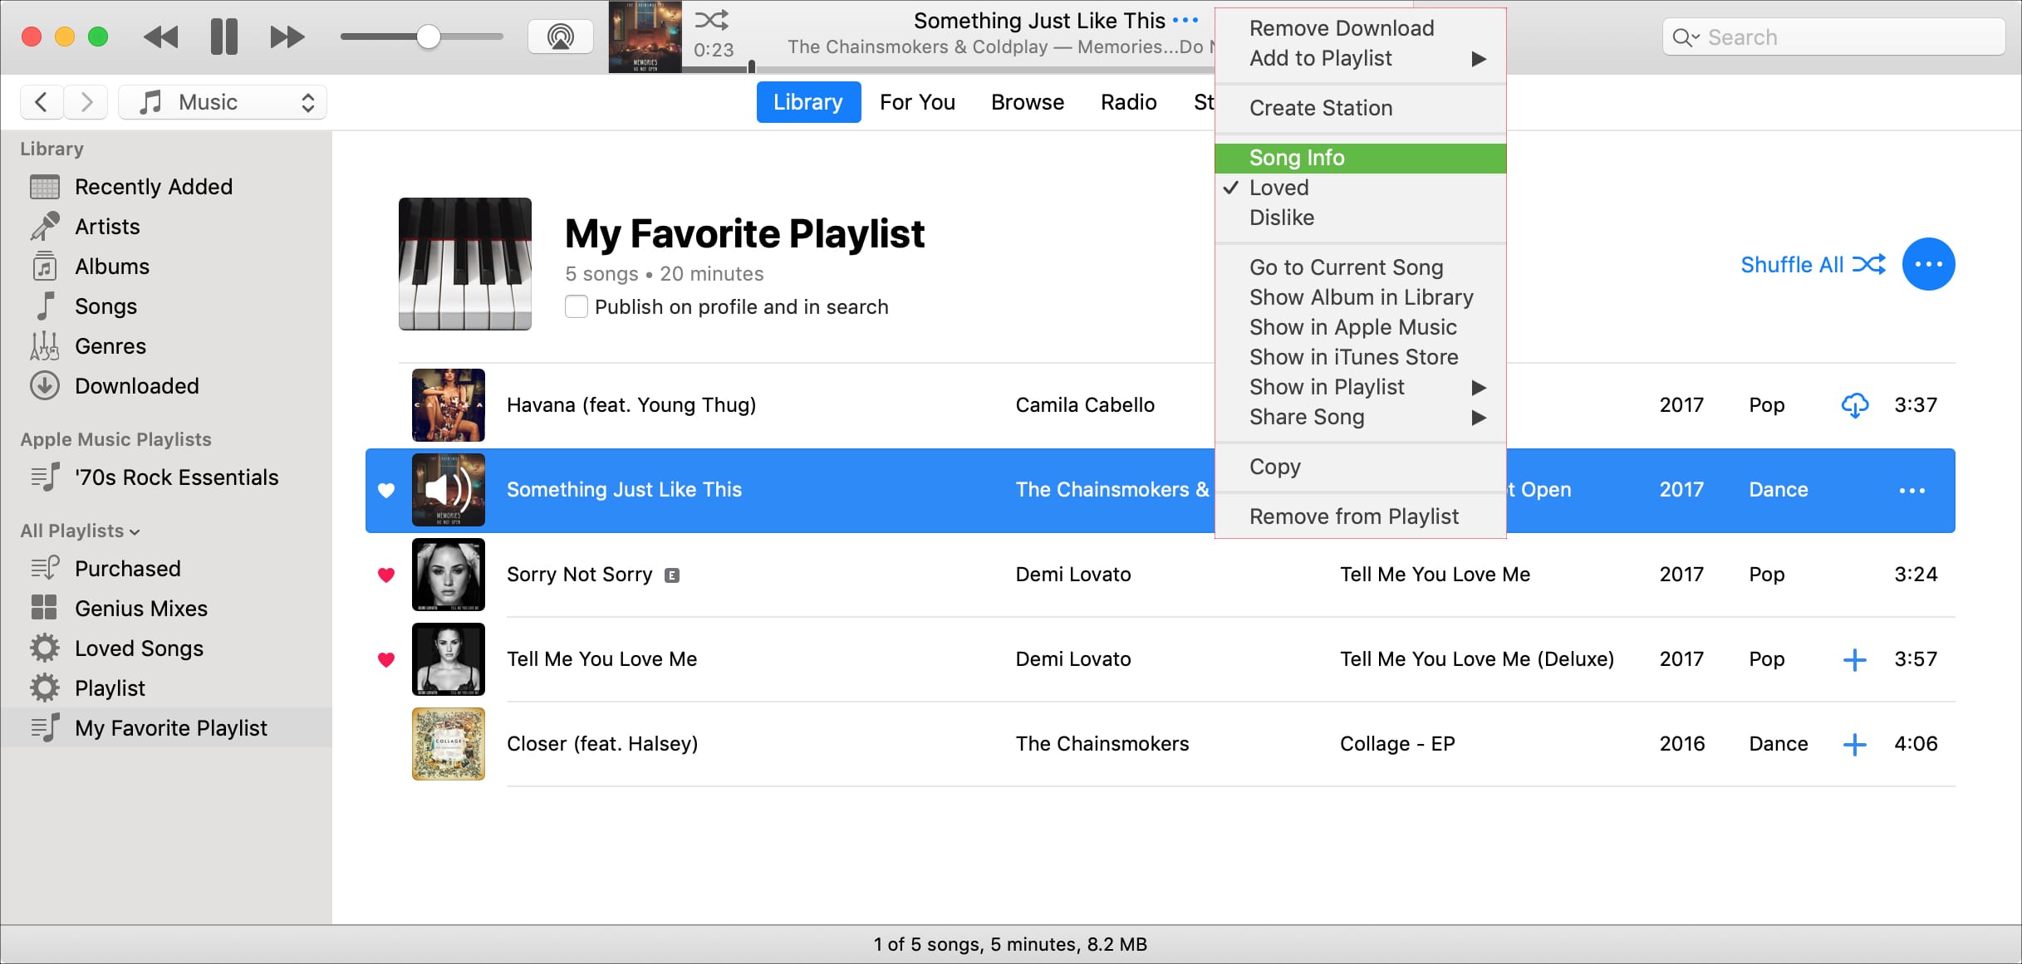
Task: Select Remove from Playlist in context menu
Action: (x=1355, y=516)
